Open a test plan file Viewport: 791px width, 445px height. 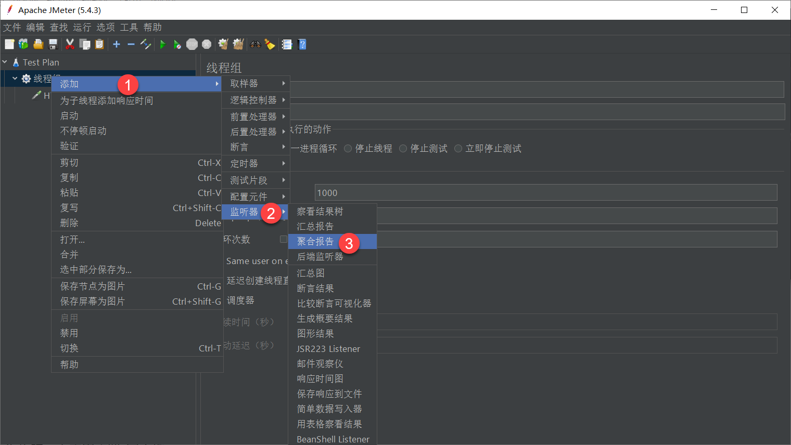pyautogui.click(x=38, y=44)
